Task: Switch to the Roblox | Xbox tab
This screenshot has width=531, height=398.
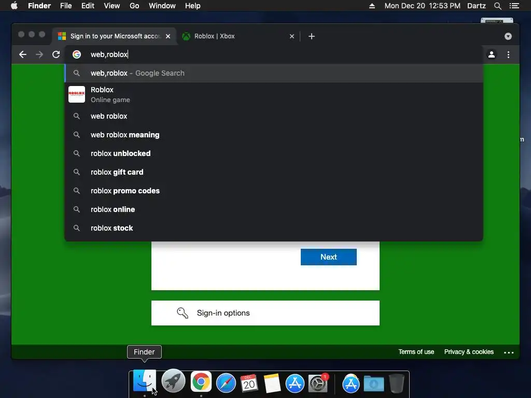Action: click(x=238, y=36)
